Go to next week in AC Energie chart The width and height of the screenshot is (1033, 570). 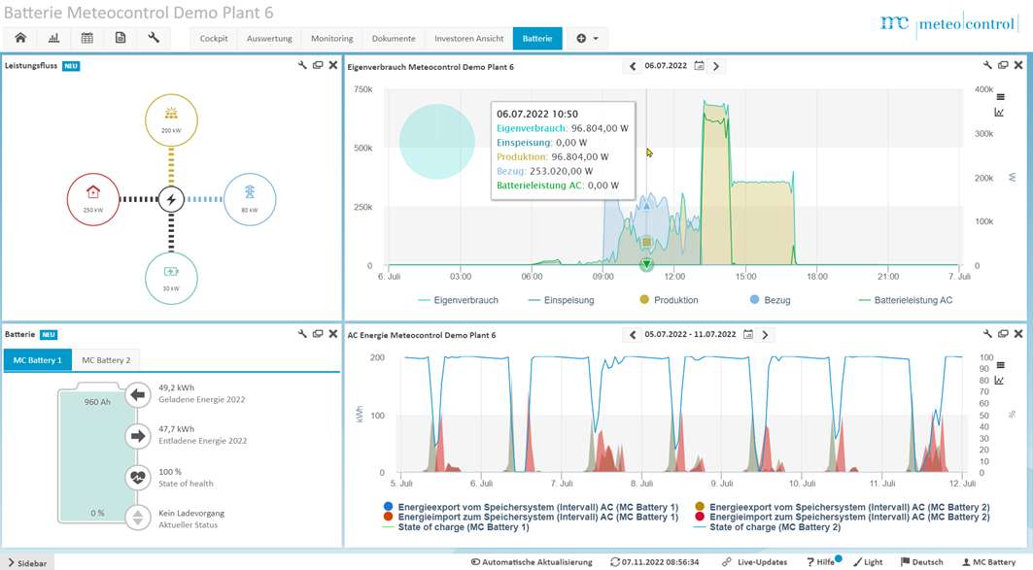click(x=765, y=335)
